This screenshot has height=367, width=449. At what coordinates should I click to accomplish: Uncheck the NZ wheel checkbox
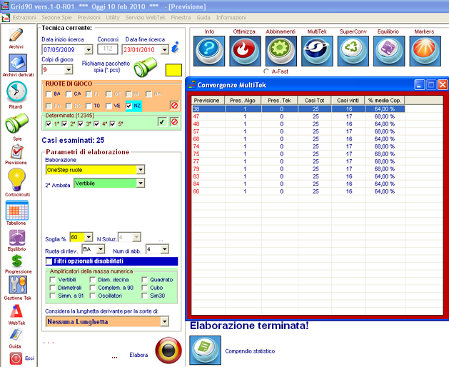click(129, 106)
